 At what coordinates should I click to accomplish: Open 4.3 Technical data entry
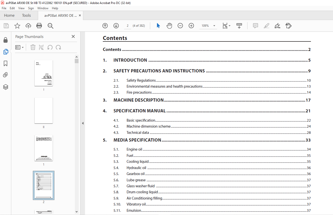(212, 133)
